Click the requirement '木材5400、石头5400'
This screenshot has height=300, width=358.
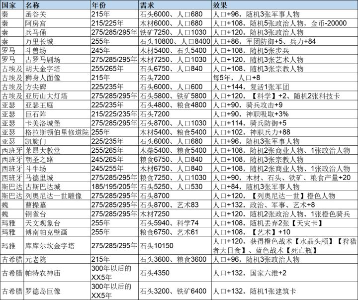coord(175,50)
